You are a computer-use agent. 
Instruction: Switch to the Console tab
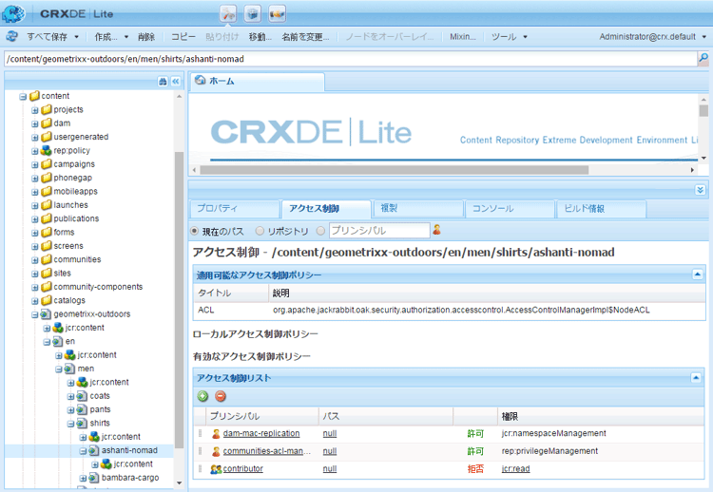[510, 209]
